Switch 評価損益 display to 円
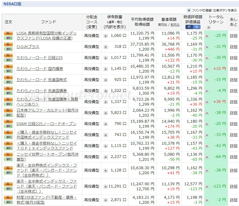Image resolution: width=239 pixels, height=206 pixels. (189, 27)
